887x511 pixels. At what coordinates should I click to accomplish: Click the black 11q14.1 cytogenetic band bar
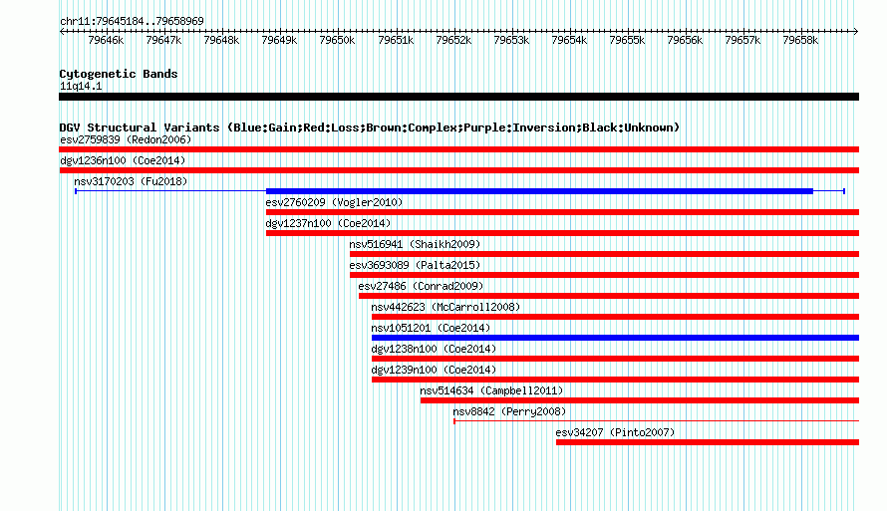tap(458, 97)
